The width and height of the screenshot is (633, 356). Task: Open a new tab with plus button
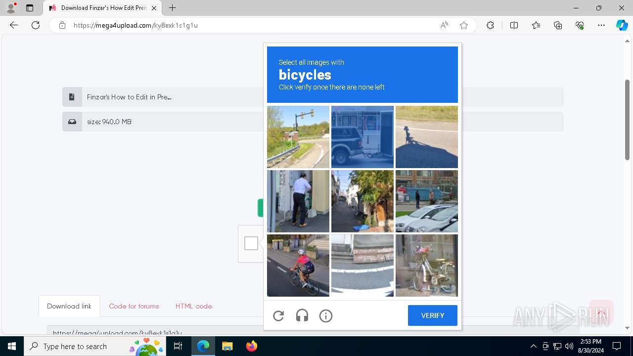coord(172,8)
